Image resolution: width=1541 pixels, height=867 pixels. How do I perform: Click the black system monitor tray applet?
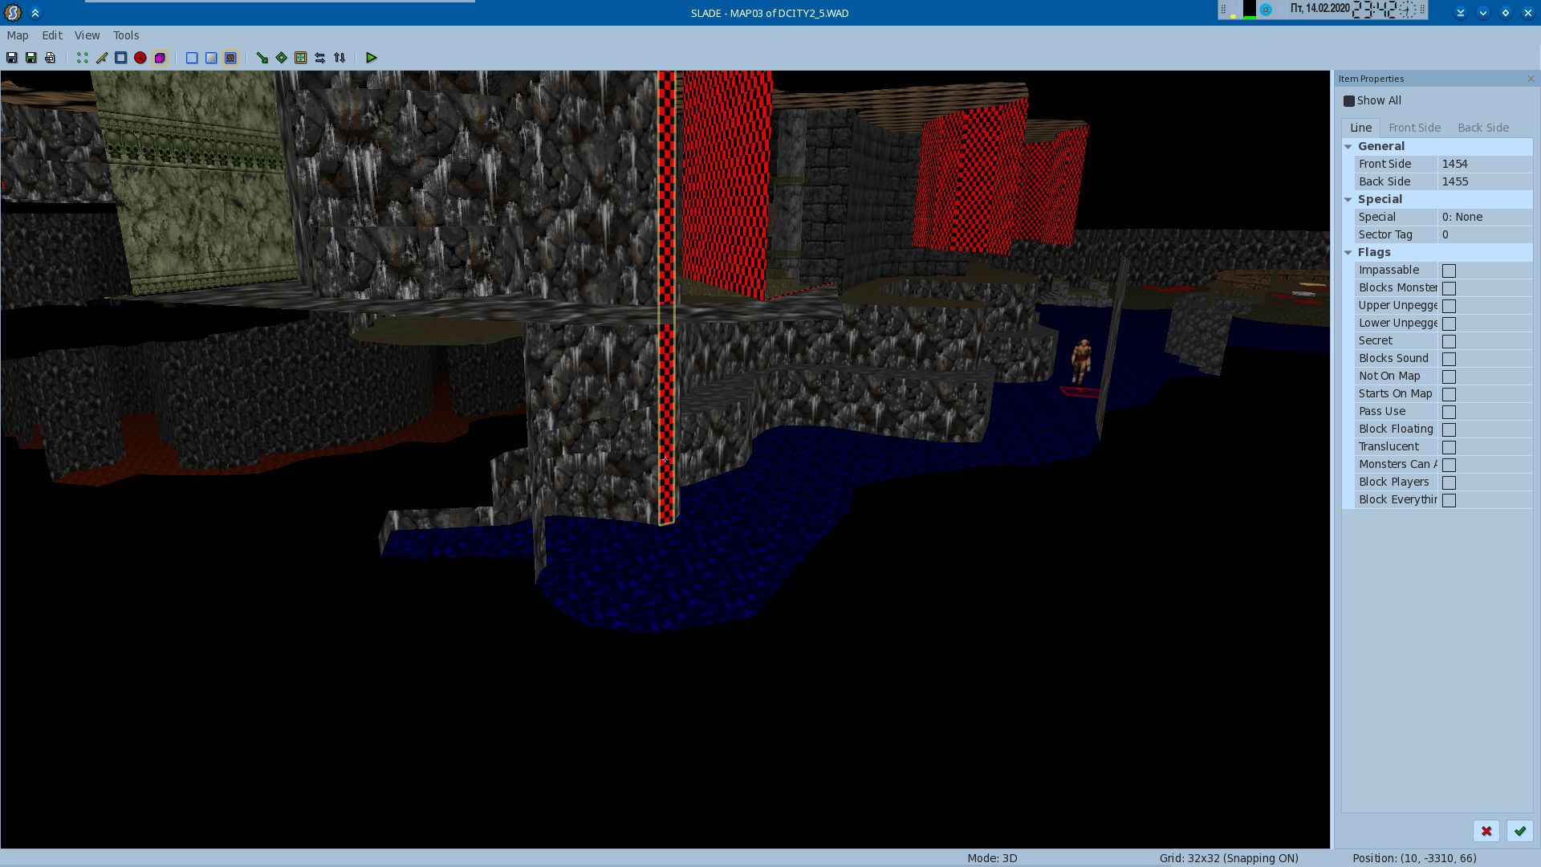[1249, 10]
